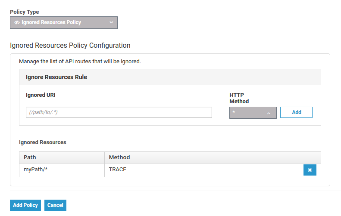Expand the Policy Type dropdown chevron
Viewport: 341px width, 216px height.
click(x=111, y=22)
